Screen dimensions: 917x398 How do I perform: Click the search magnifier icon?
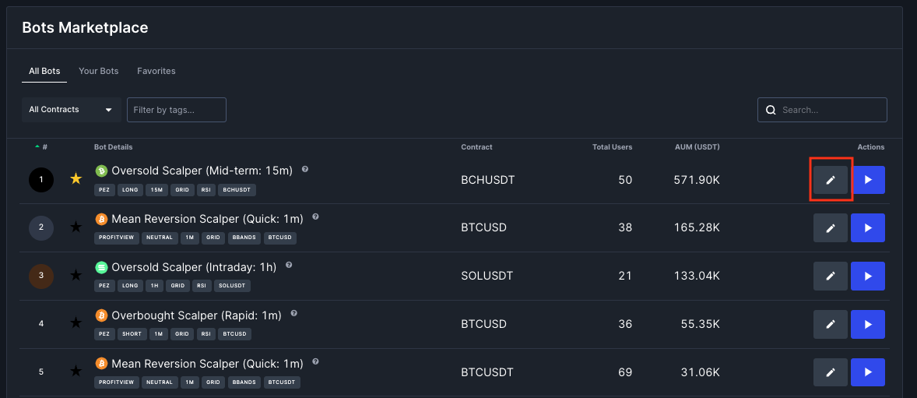771,110
